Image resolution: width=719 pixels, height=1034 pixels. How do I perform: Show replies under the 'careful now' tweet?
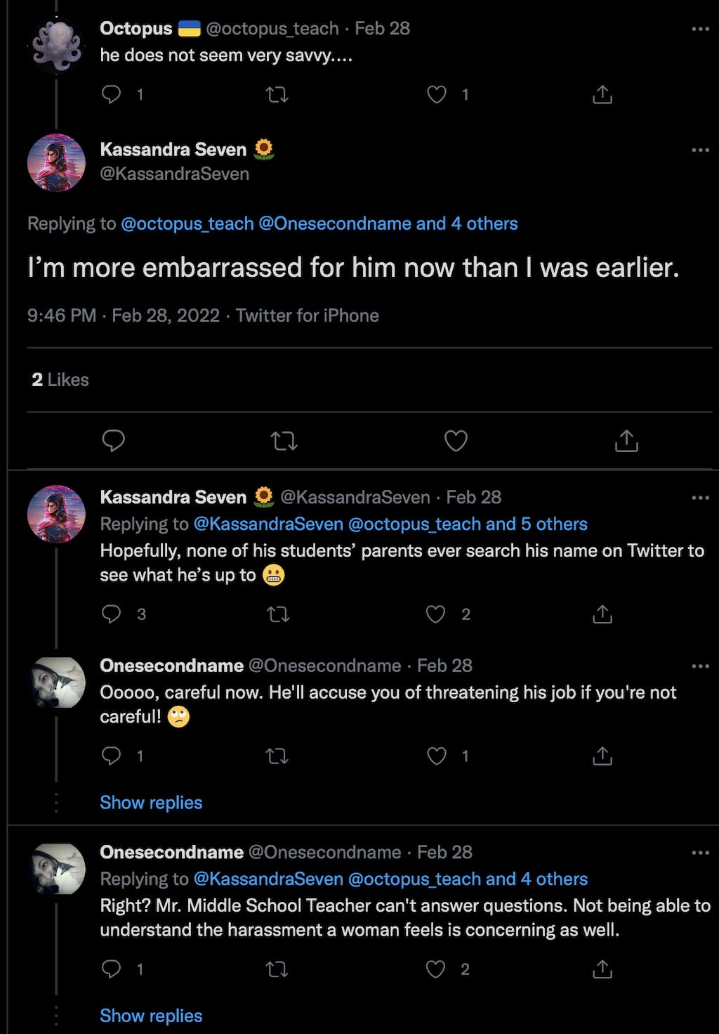click(x=151, y=802)
